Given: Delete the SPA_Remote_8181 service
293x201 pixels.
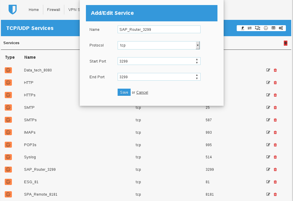Looking at the screenshot, I should 275,194.
